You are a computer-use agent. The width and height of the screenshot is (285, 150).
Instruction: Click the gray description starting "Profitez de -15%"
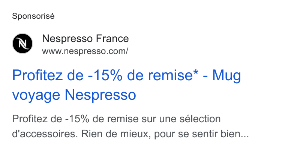click(130, 126)
